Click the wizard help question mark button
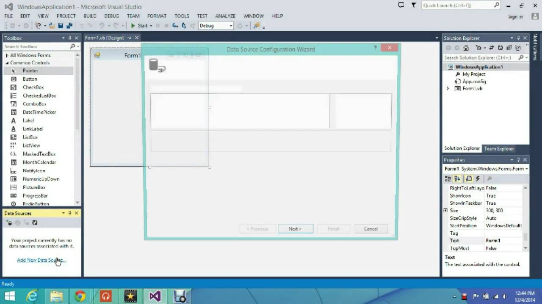 (375, 48)
